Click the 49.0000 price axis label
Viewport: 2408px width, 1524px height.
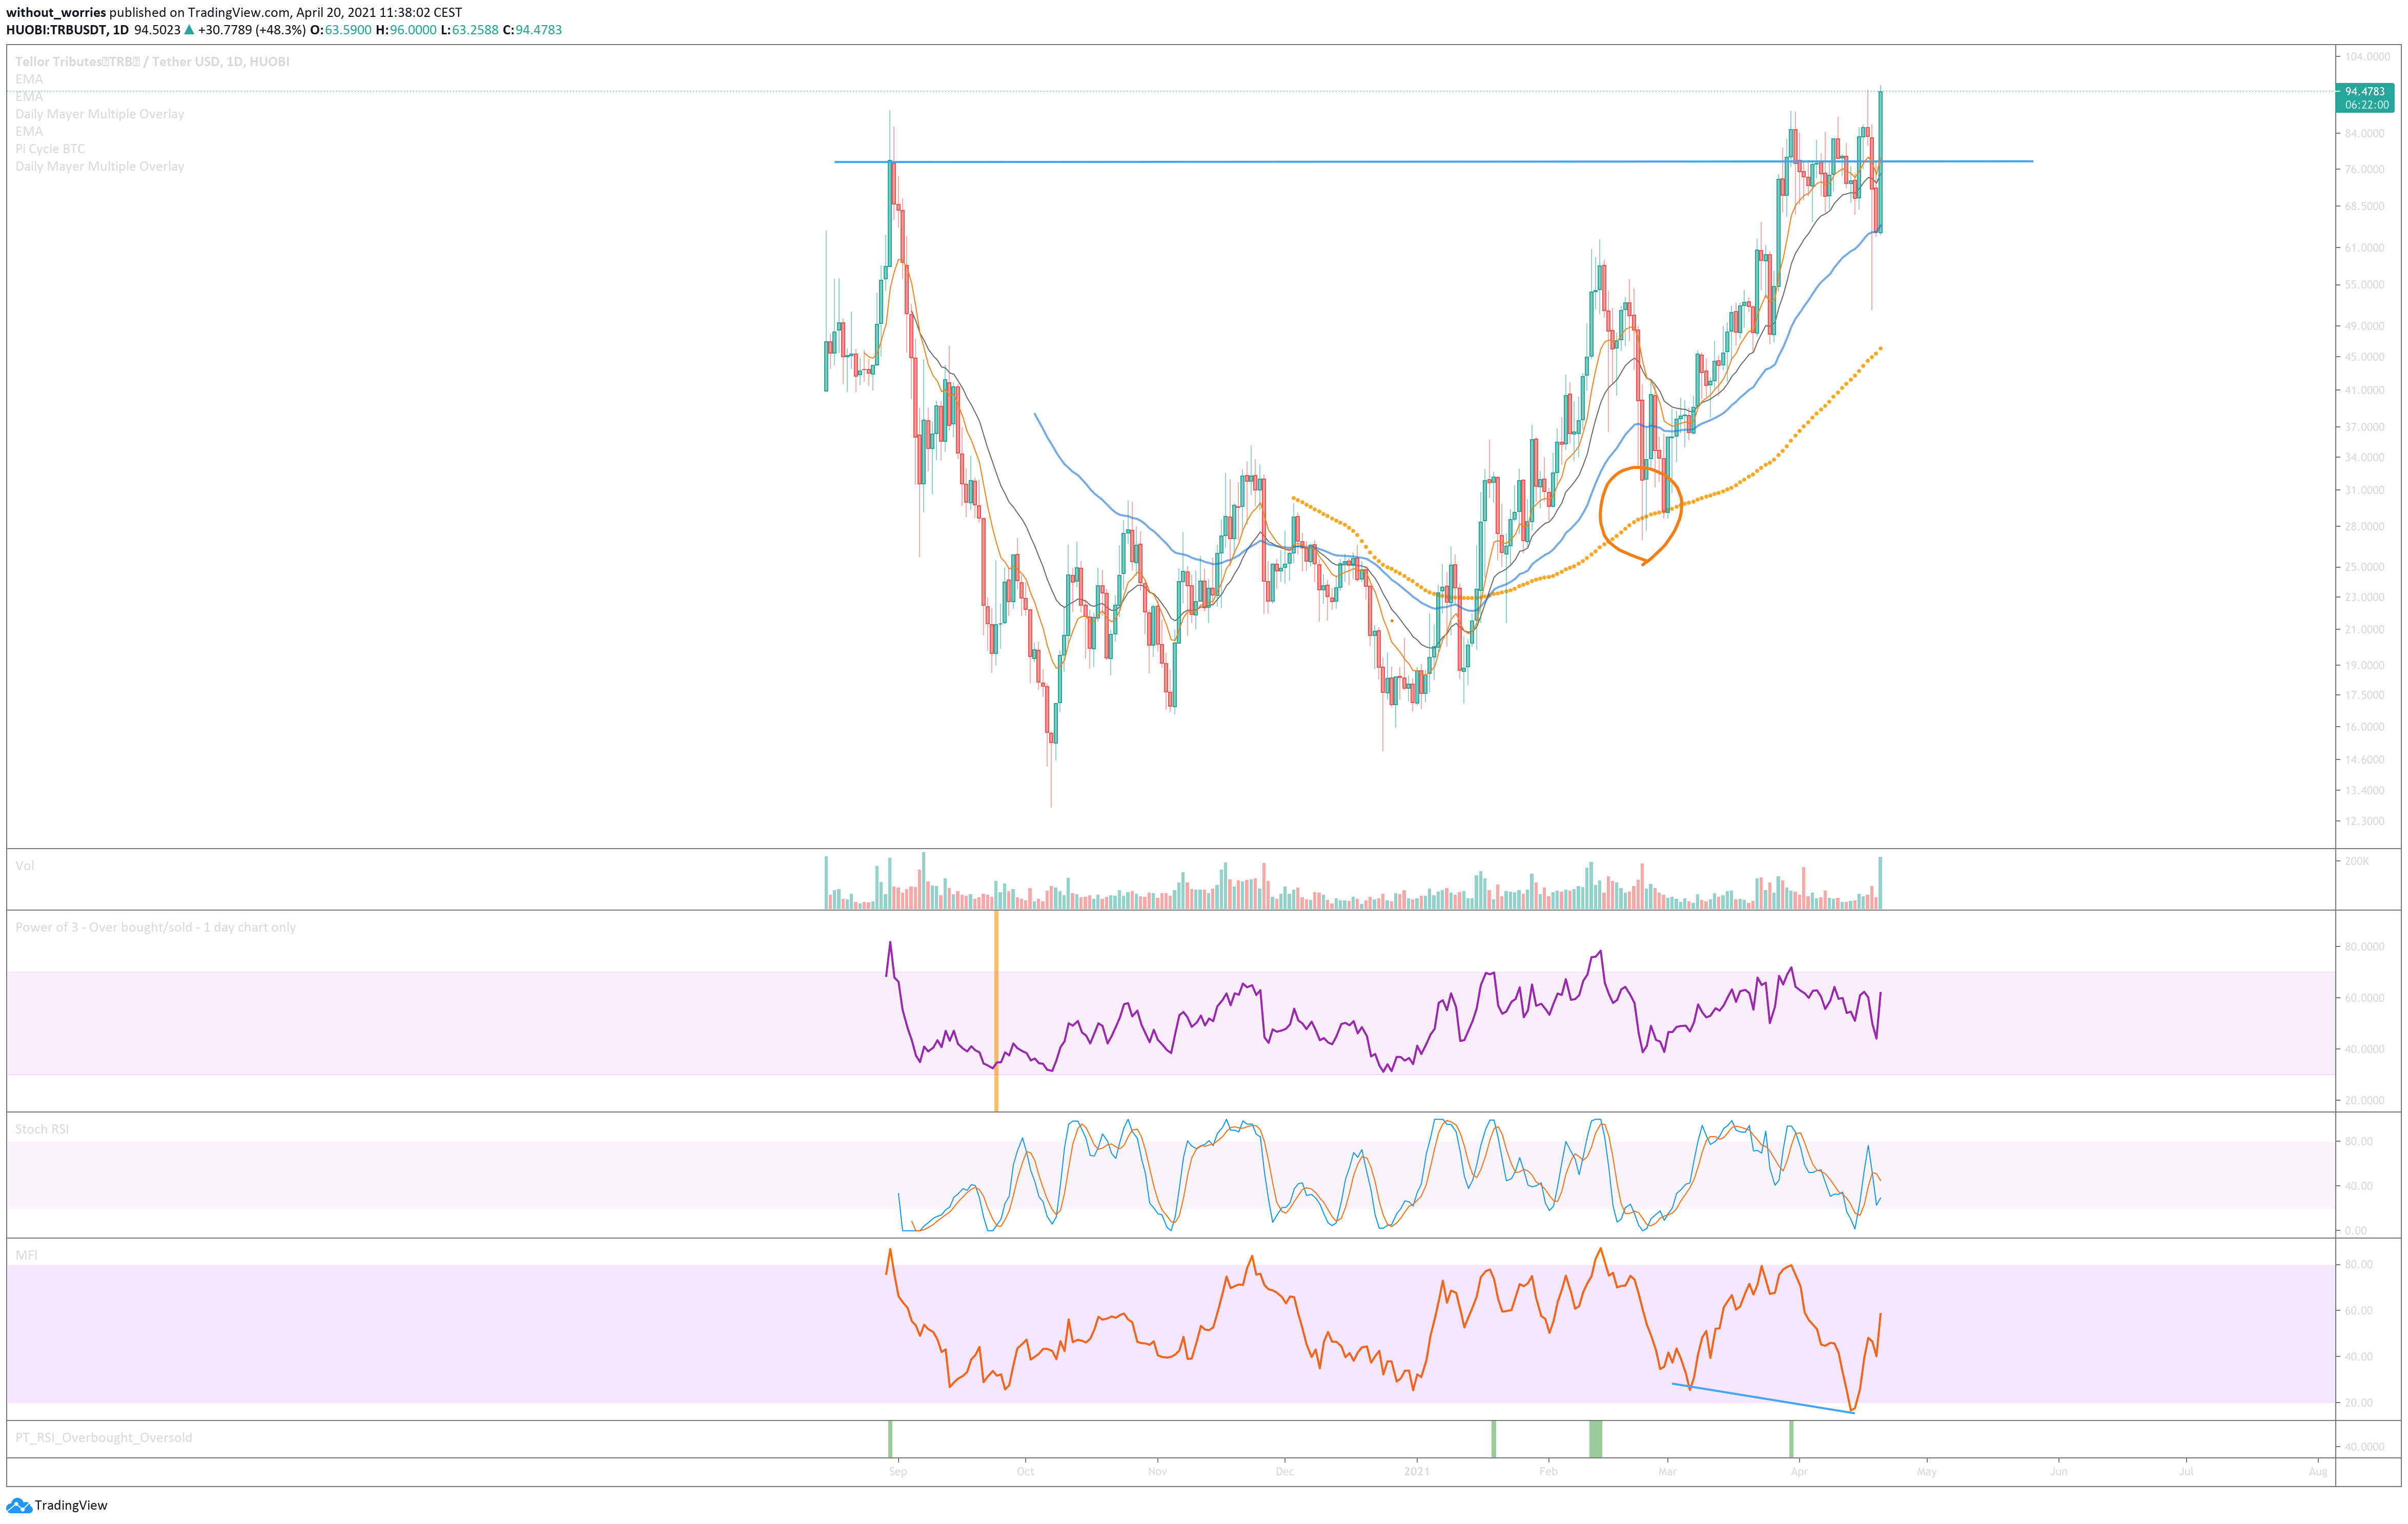2365,326
